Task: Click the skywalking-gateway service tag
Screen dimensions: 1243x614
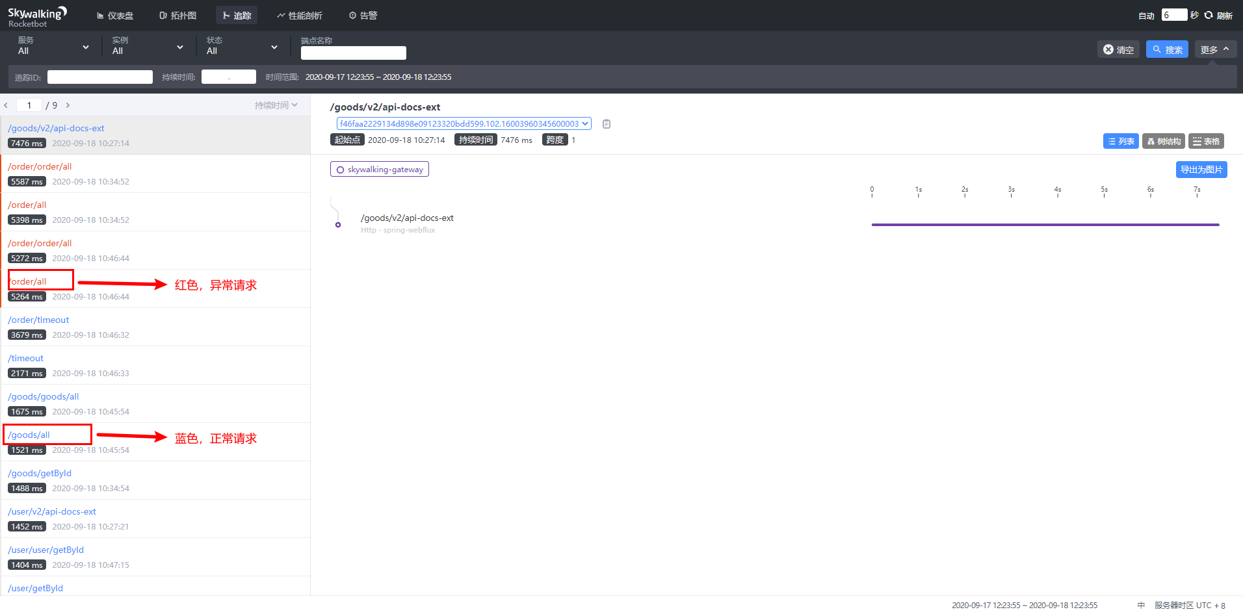Action: pos(380,170)
